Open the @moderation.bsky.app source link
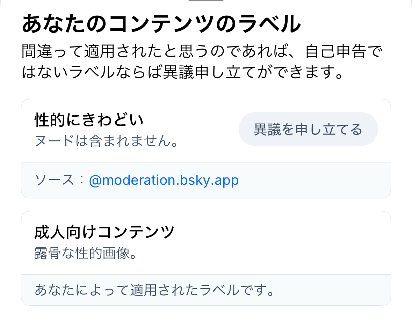 (164, 180)
